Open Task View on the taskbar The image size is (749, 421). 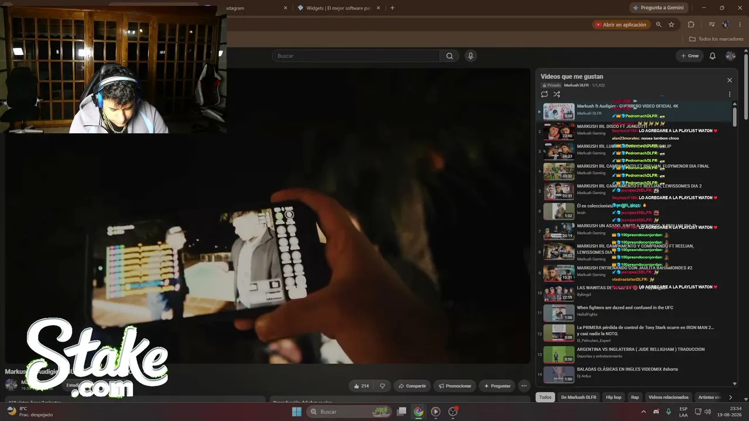click(x=401, y=412)
